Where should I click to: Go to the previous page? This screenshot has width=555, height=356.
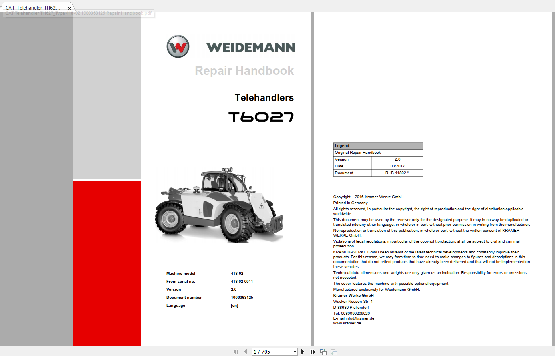tap(246, 352)
